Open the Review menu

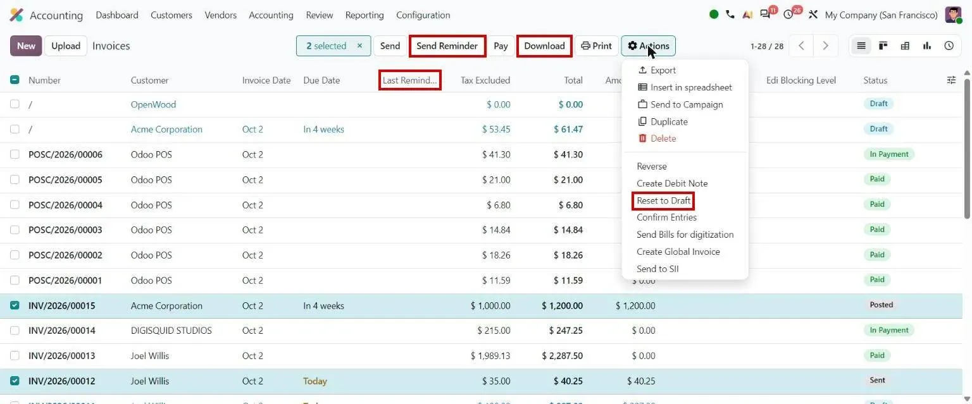pyautogui.click(x=320, y=15)
